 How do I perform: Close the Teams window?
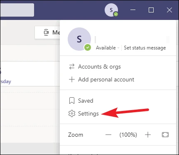pyautogui.click(x=169, y=10)
